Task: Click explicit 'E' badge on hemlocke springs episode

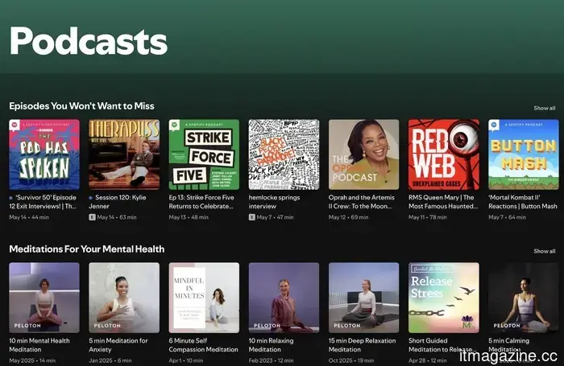Action: (x=251, y=217)
